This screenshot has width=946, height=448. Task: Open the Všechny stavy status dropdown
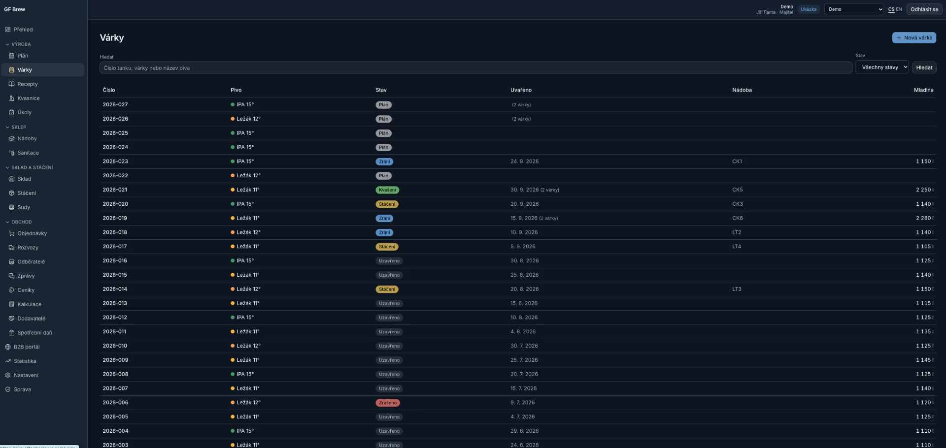pyautogui.click(x=882, y=67)
